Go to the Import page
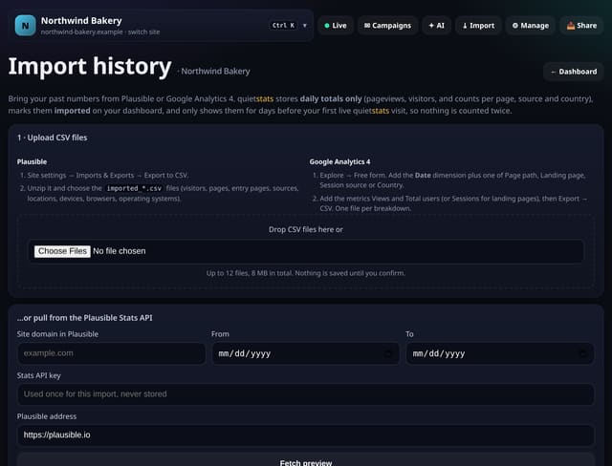This screenshot has height=466, width=612. [x=478, y=26]
